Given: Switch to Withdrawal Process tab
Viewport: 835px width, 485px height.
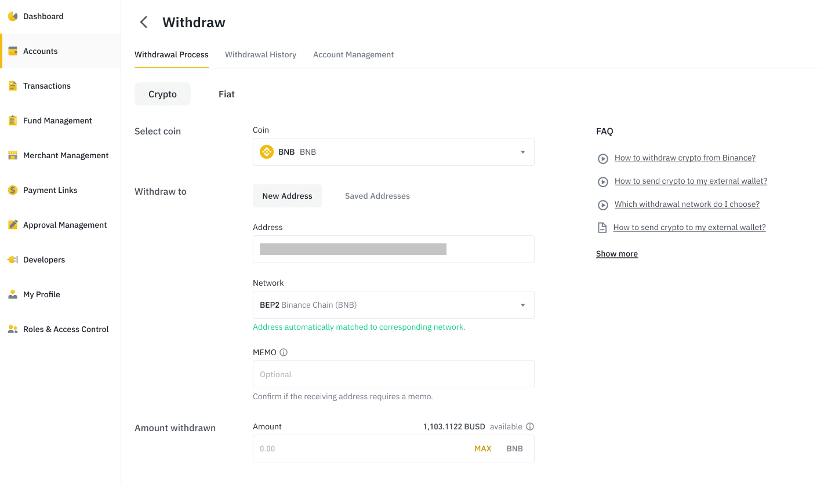Looking at the screenshot, I should (172, 54).
